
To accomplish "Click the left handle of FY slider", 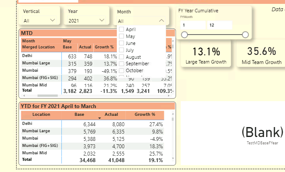I will point(184,35).
